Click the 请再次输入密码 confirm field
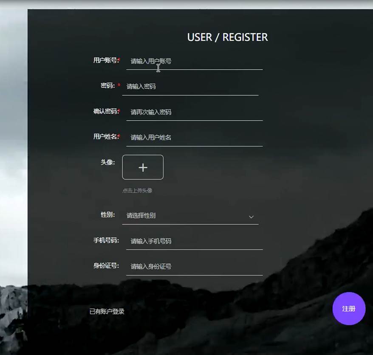 point(194,112)
